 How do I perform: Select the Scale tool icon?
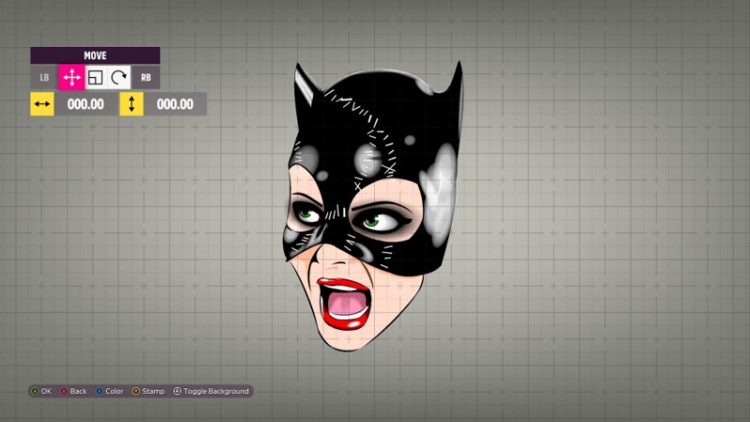95,78
